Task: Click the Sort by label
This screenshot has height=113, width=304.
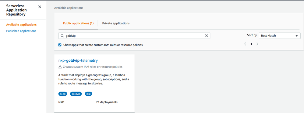Action: click(252, 35)
